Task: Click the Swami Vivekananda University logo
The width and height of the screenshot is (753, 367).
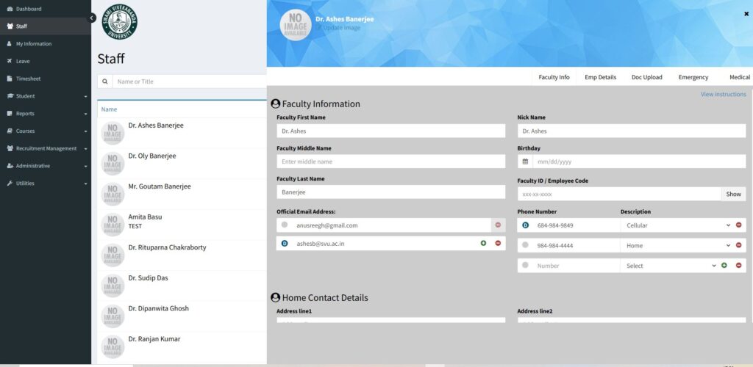Action: (118, 22)
